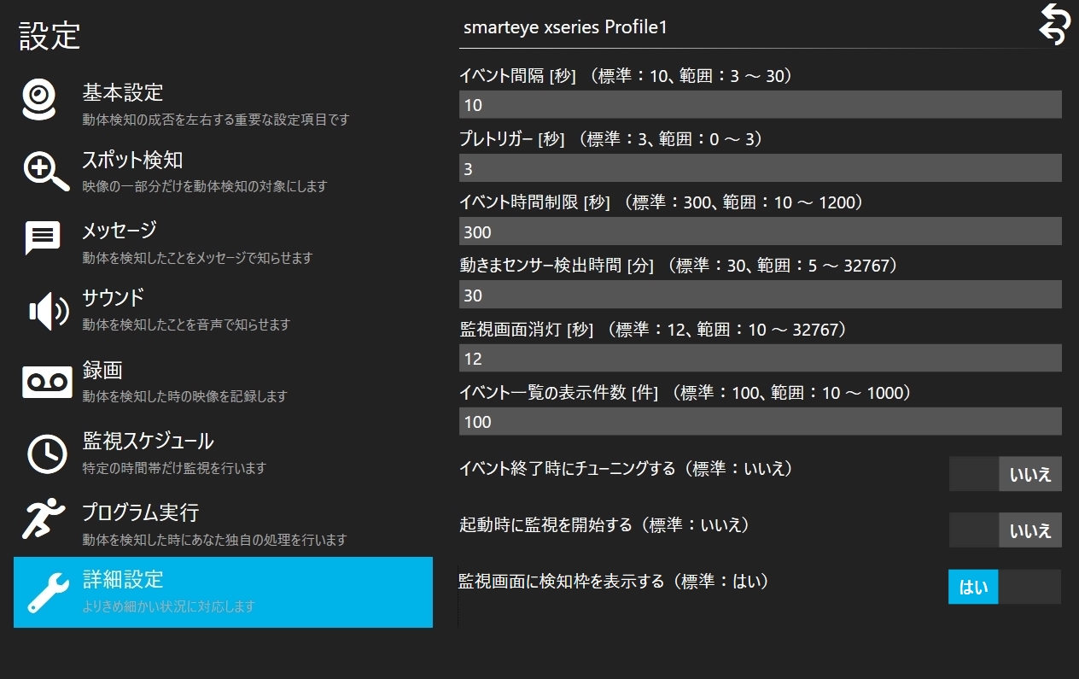Focus the プレトリガー seconds field
Image resolution: width=1079 pixels, height=679 pixels.
[760, 168]
